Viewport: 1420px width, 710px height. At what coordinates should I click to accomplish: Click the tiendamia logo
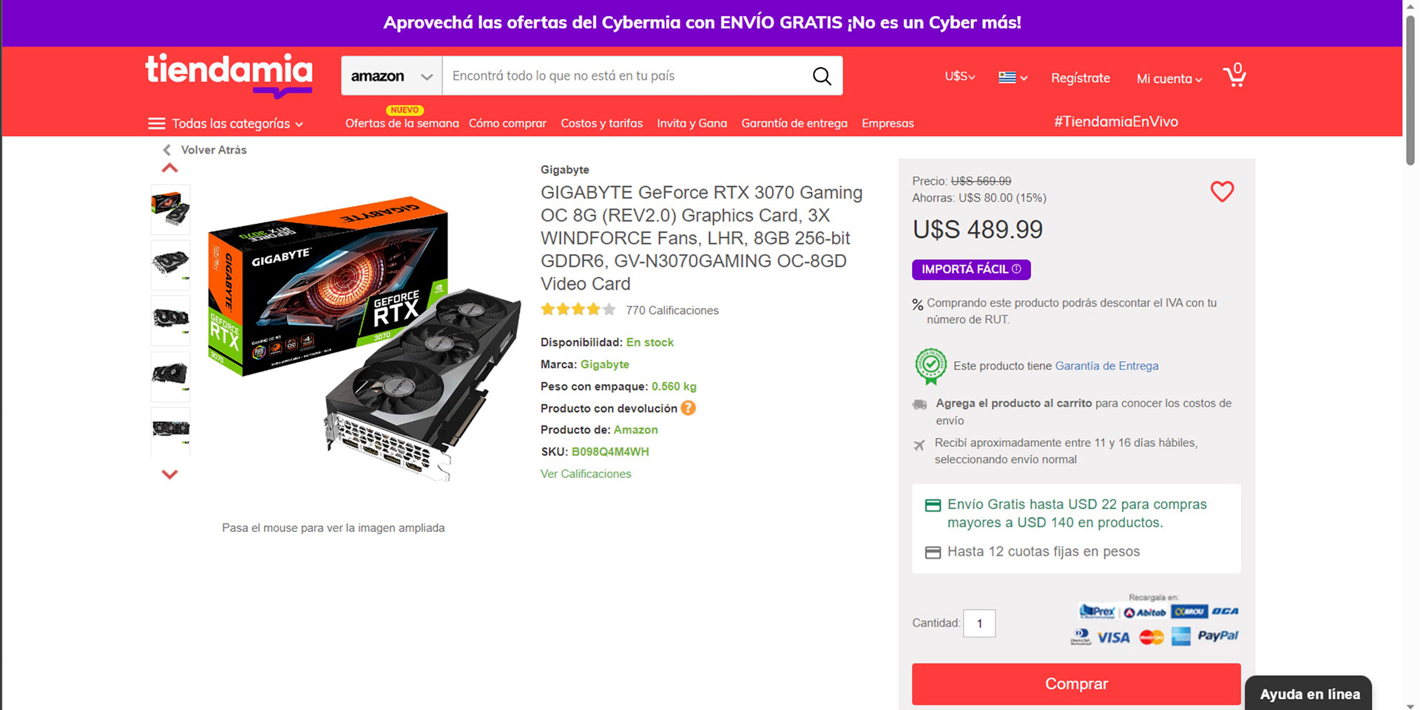click(229, 75)
